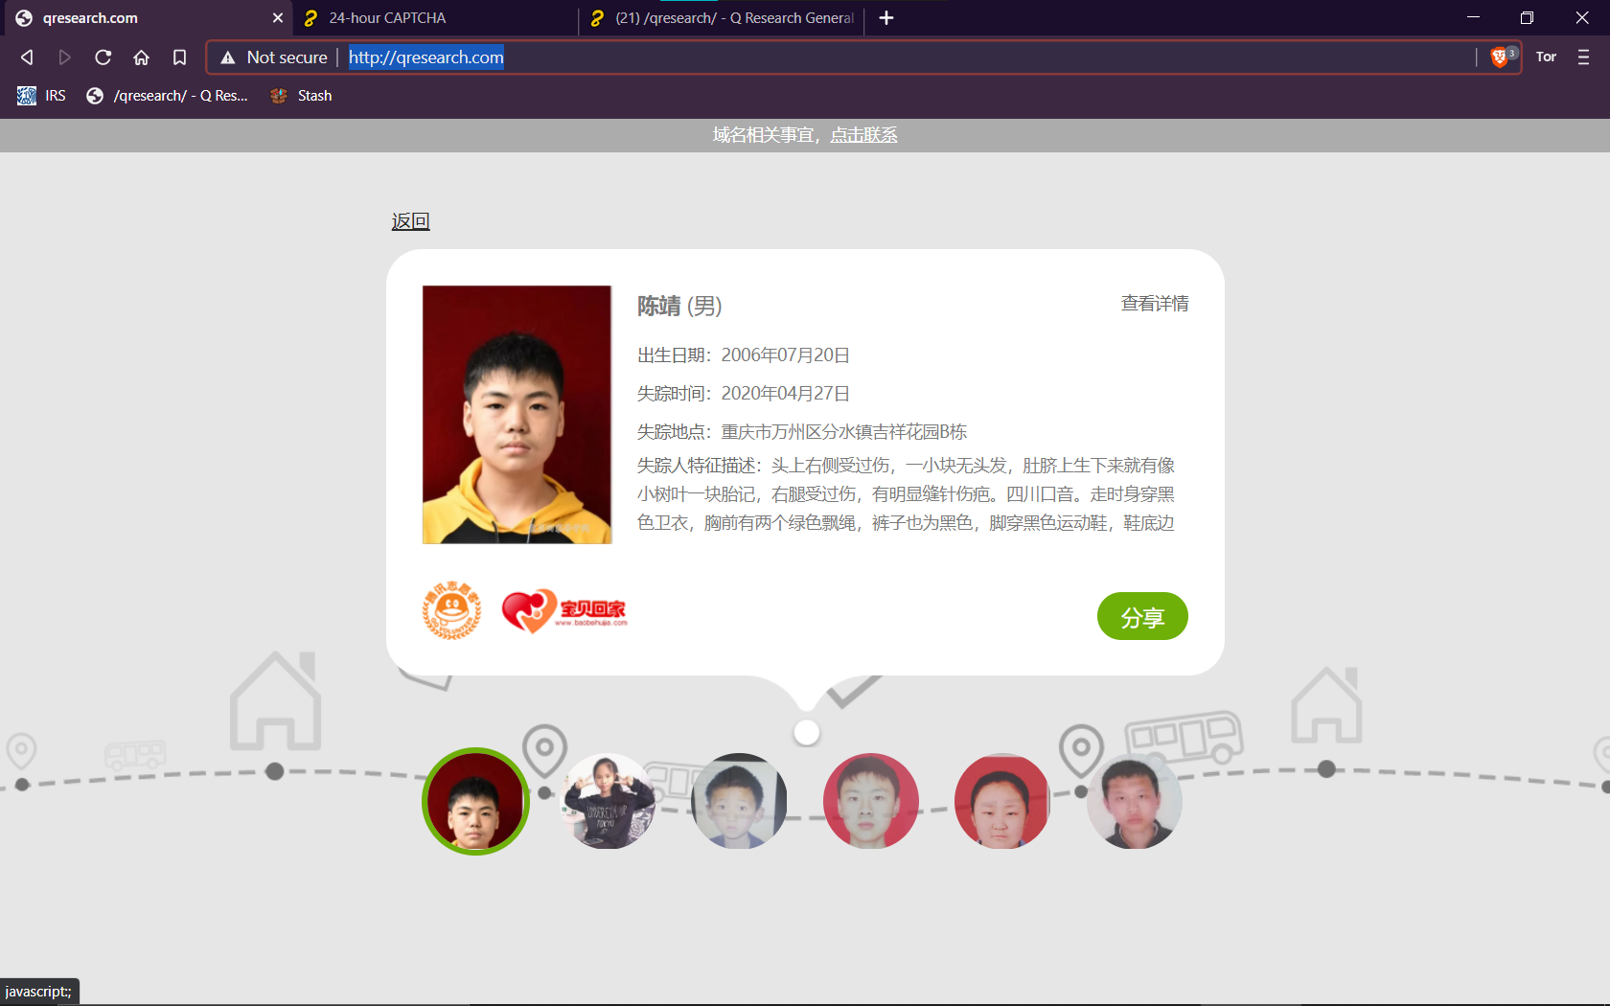The width and height of the screenshot is (1610, 1006).
Task: Open the browser home page icon
Action: pos(141,57)
